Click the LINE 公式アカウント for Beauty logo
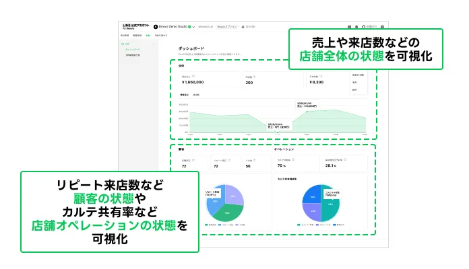The width and height of the screenshot is (469, 269). pyautogui.click(x=136, y=27)
